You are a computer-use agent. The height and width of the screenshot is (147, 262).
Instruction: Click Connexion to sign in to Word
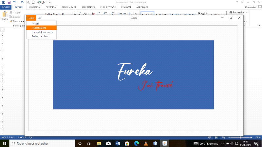[251, 7]
